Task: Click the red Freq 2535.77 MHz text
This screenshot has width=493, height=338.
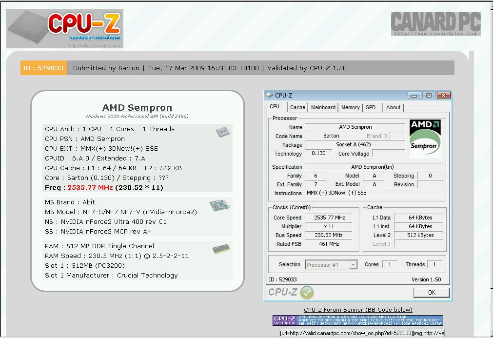Action: 90,188
